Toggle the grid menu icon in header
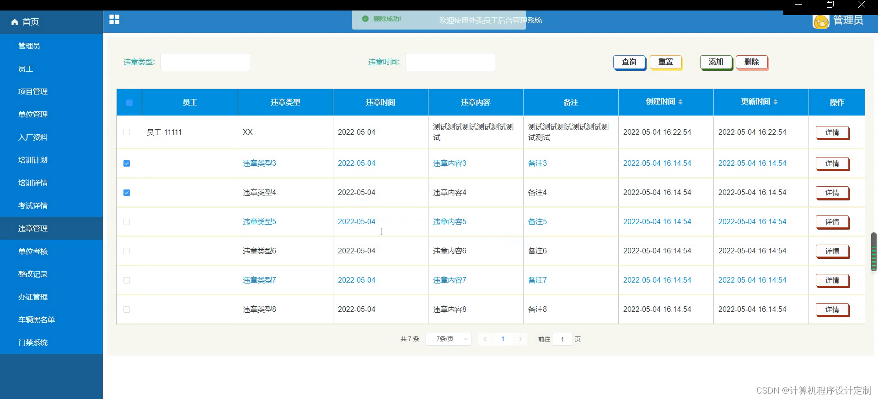Image resolution: width=878 pixels, height=399 pixels. tap(114, 20)
